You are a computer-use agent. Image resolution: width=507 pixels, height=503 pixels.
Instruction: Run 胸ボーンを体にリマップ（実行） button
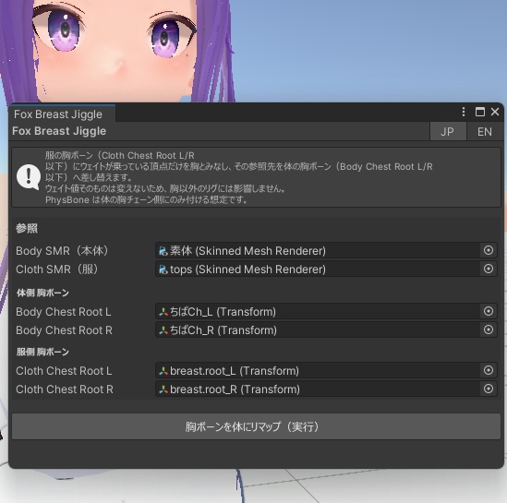pyautogui.click(x=256, y=426)
